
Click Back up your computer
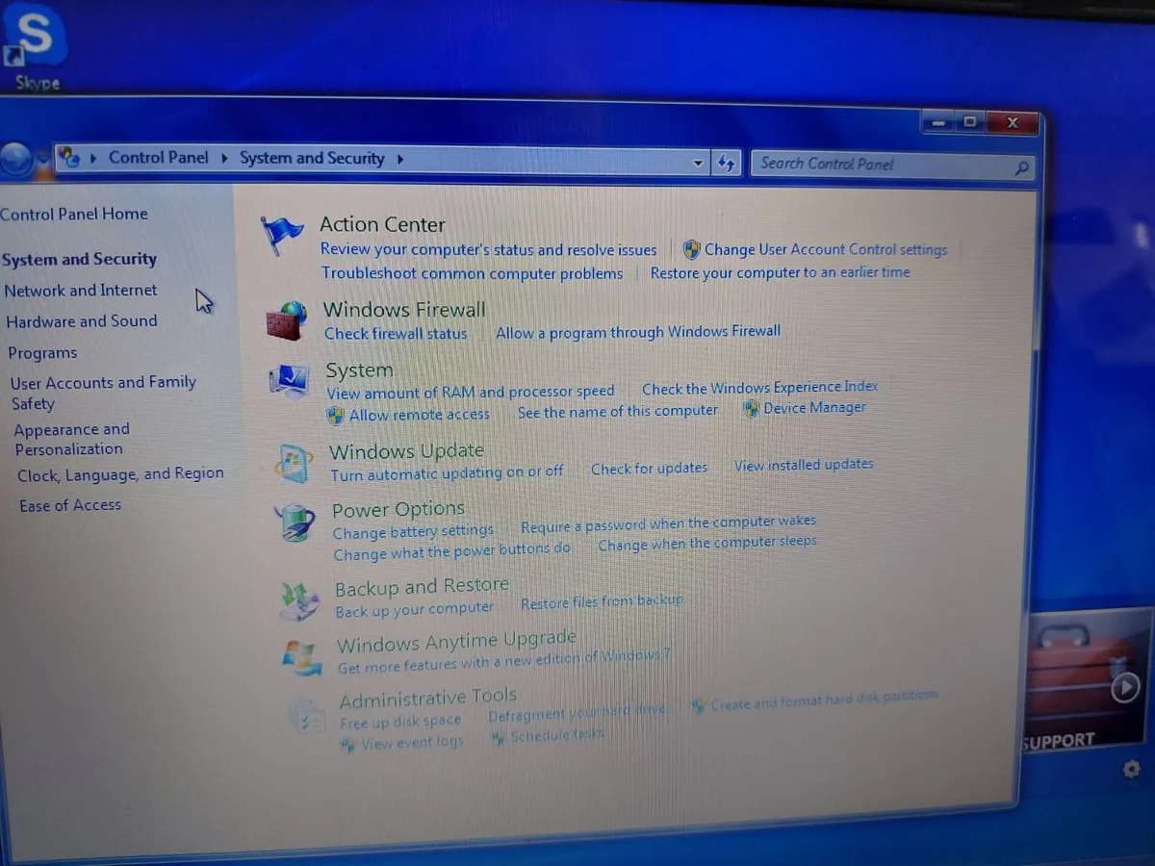414,610
